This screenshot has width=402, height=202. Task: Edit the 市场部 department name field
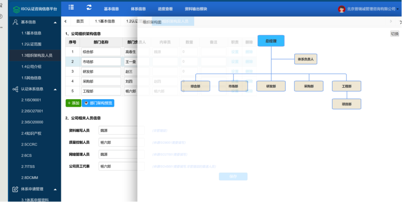[101, 61]
